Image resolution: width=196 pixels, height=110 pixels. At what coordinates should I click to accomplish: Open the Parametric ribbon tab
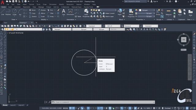(27, 7)
